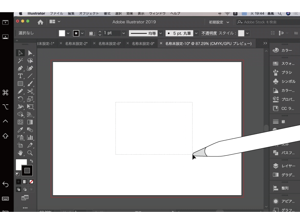Screen dimensions: 300x212
Task: Open the stroke weight 1 pt dropdown
Action: [x=124, y=33]
